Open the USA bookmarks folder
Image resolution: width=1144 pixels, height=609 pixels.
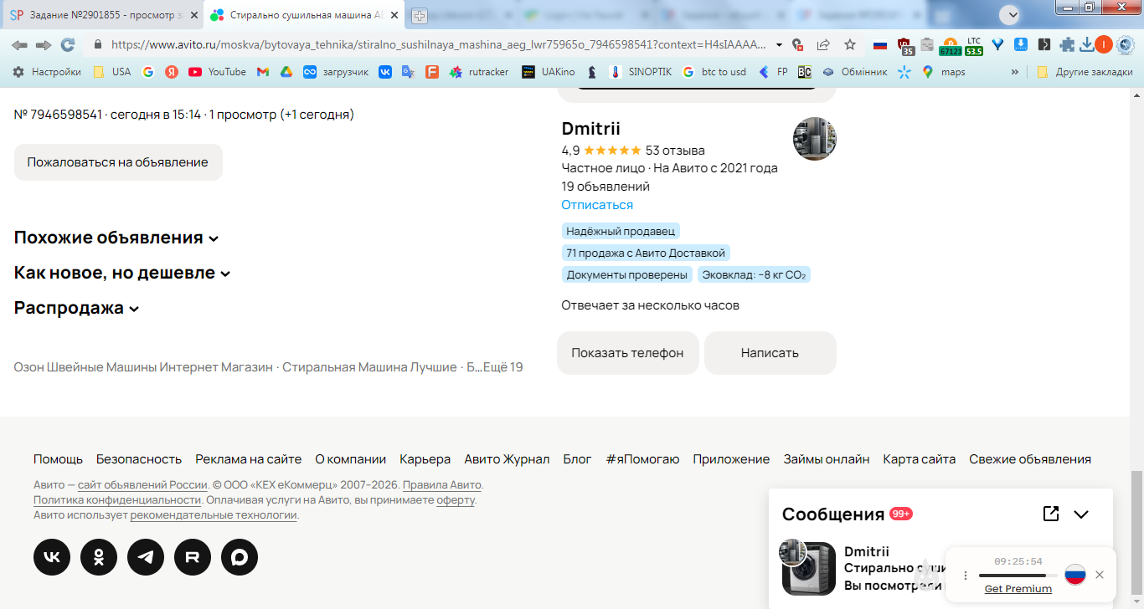pyautogui.click(x=111, y=72)
